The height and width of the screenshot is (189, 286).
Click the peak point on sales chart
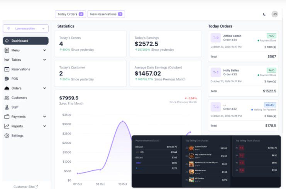[x=123, y=121]
